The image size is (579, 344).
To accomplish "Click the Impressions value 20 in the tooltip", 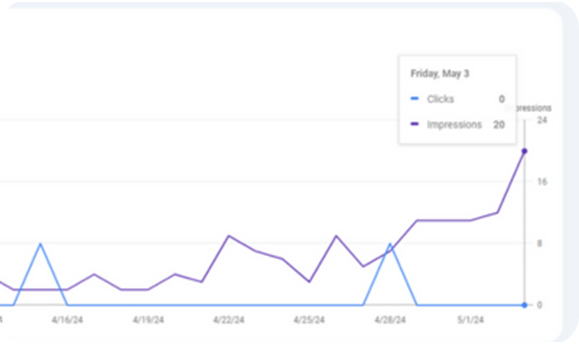I will click(x=499, y=125).
